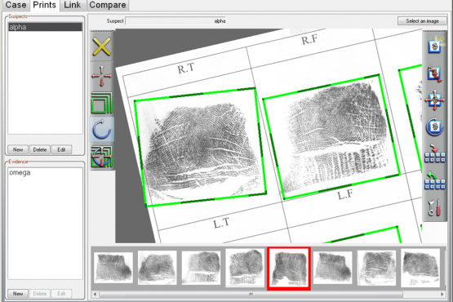Click the fingerprint move arrows icon
453x302 pixels.
435,100
